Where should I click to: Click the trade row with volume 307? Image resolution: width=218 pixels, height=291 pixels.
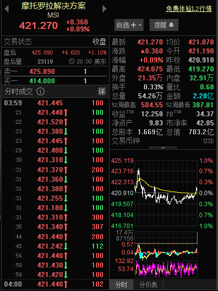pos(55,227)
